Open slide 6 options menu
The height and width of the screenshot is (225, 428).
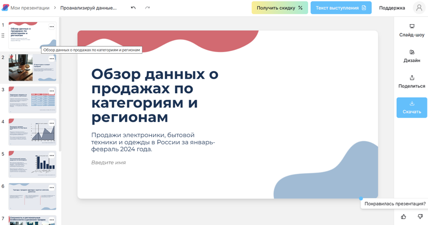click(x=51, y=188)
